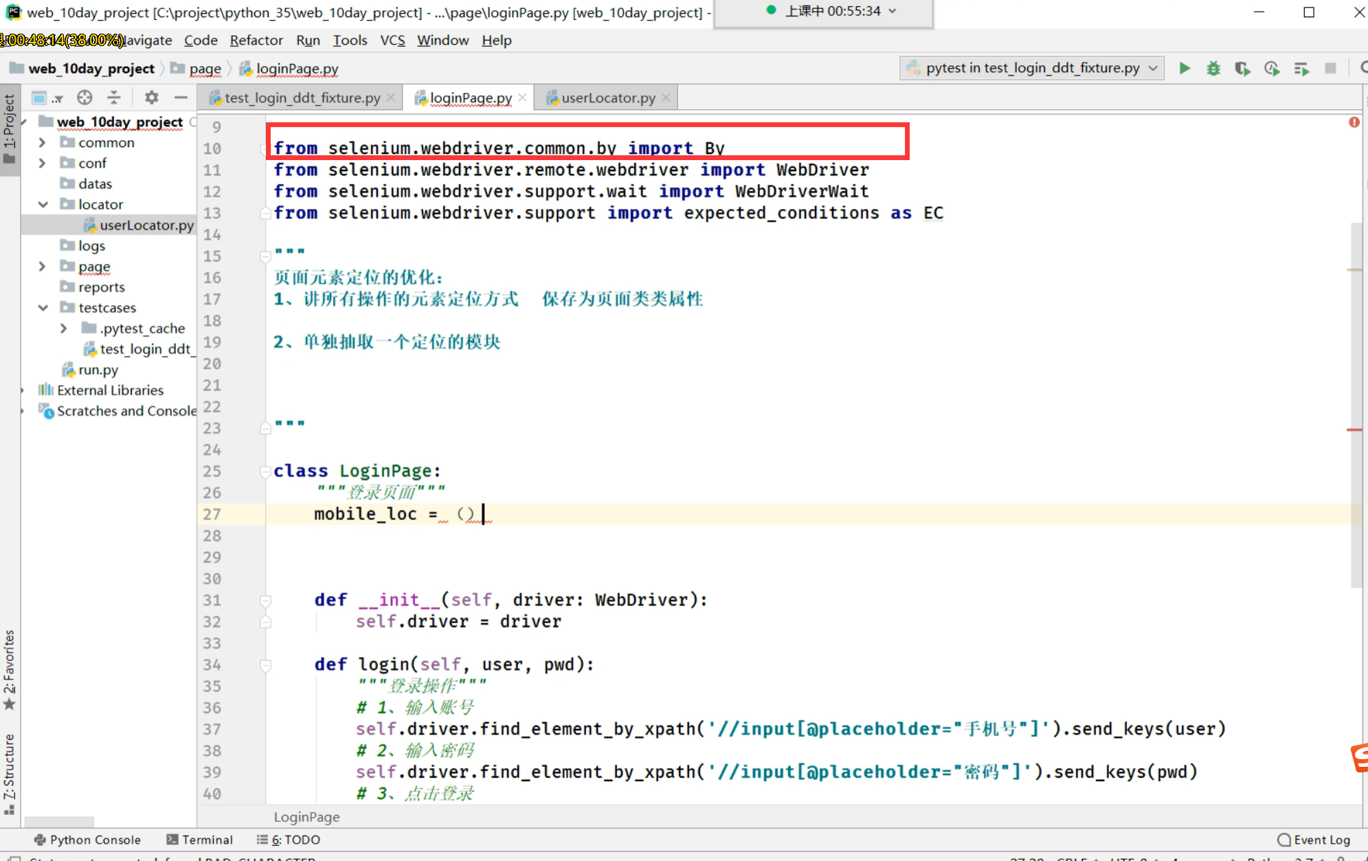Viewport: 1368px width, 861px height.
Task: Click the concurrency diagram run icon
Action: pos(1301,68)
